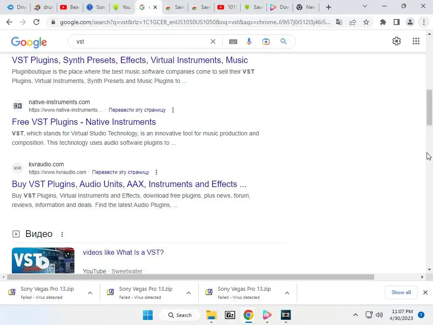This screenshot has width=433, height=325.
Task: Click the Google logo
Action: [x=29, y=42]
